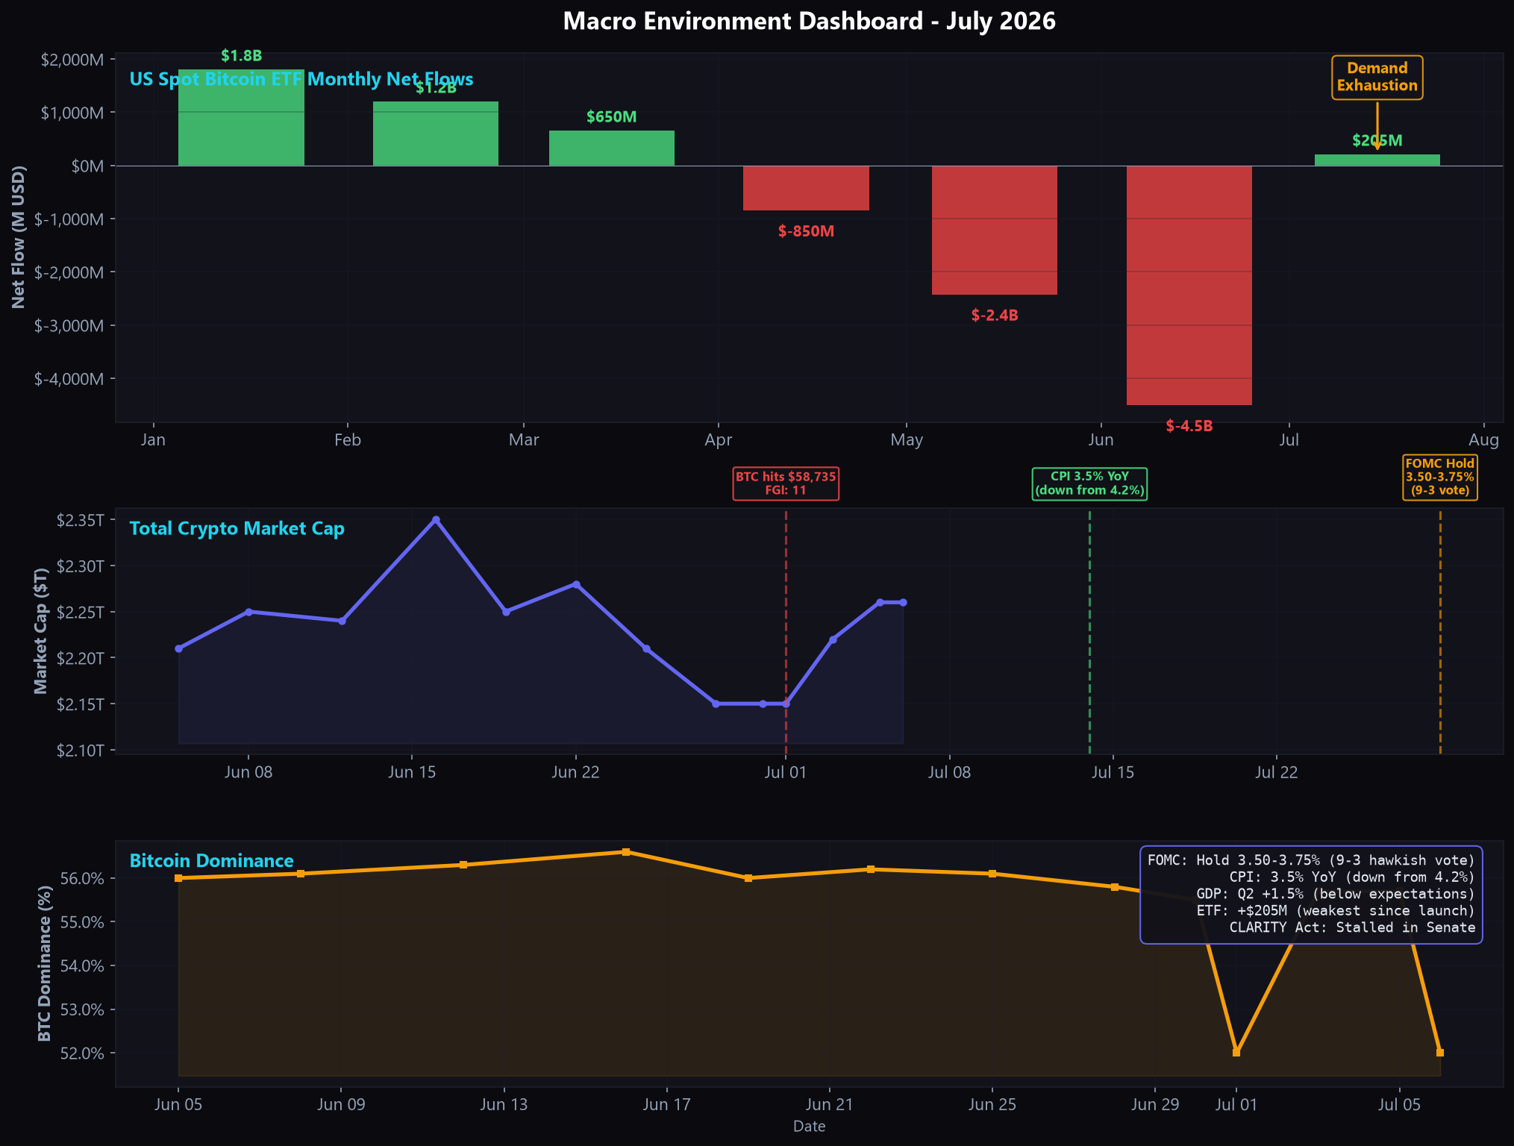This screenshot has width=1514, height=1146.
Task: Click the CLARITY Act: Stalled in Senate line
Action: point(1352,927)
